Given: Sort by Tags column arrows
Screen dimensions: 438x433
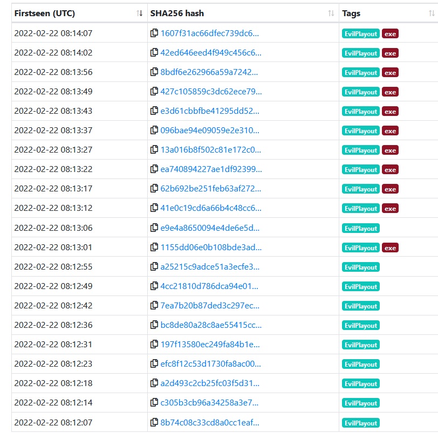Looking at the screenshot, I should 432,13.
